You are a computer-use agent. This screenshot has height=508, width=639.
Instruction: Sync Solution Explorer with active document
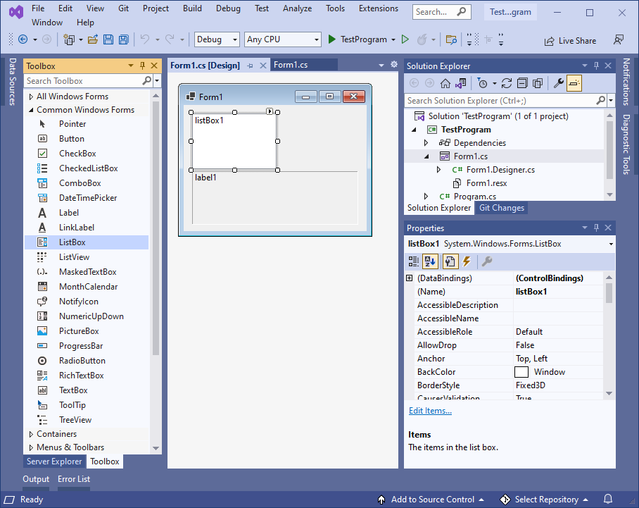(x=460, y=83)
